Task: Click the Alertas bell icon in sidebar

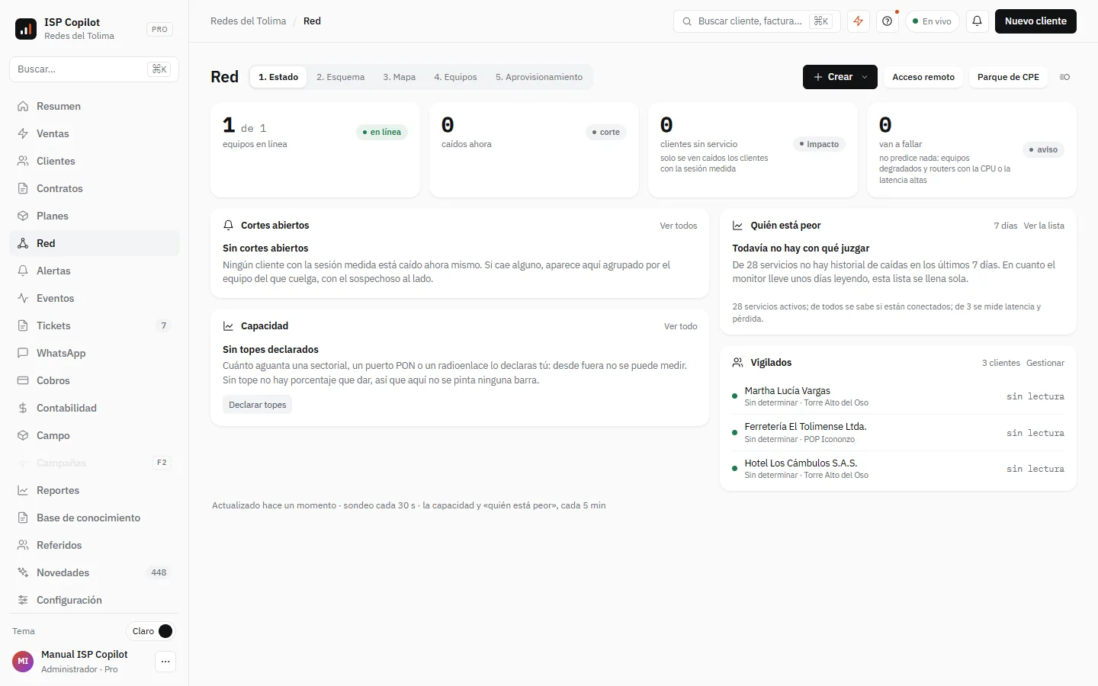Action: point(23,271)
